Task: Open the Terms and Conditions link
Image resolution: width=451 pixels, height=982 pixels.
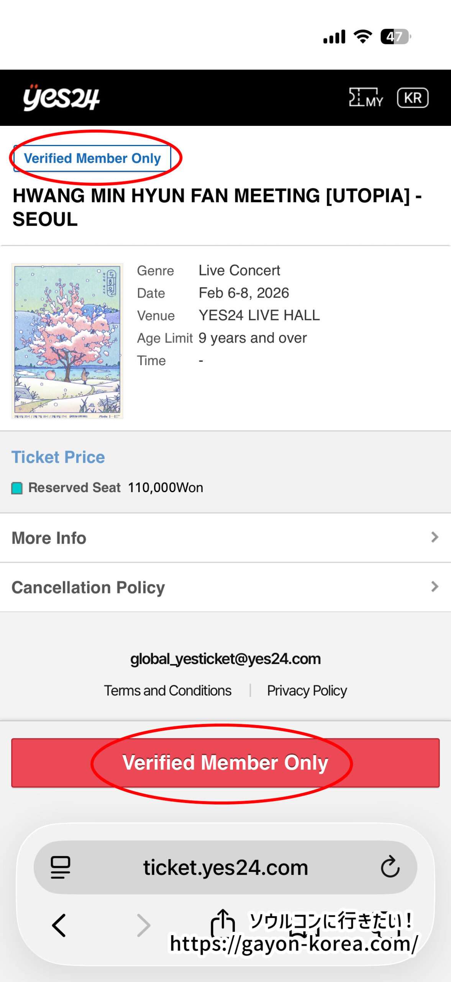Action: (168, 690)
